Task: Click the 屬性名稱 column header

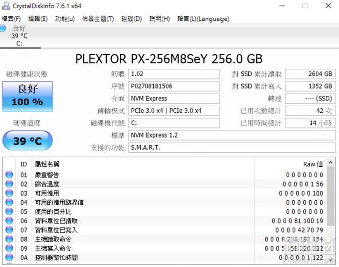Action: click(47, 164)
